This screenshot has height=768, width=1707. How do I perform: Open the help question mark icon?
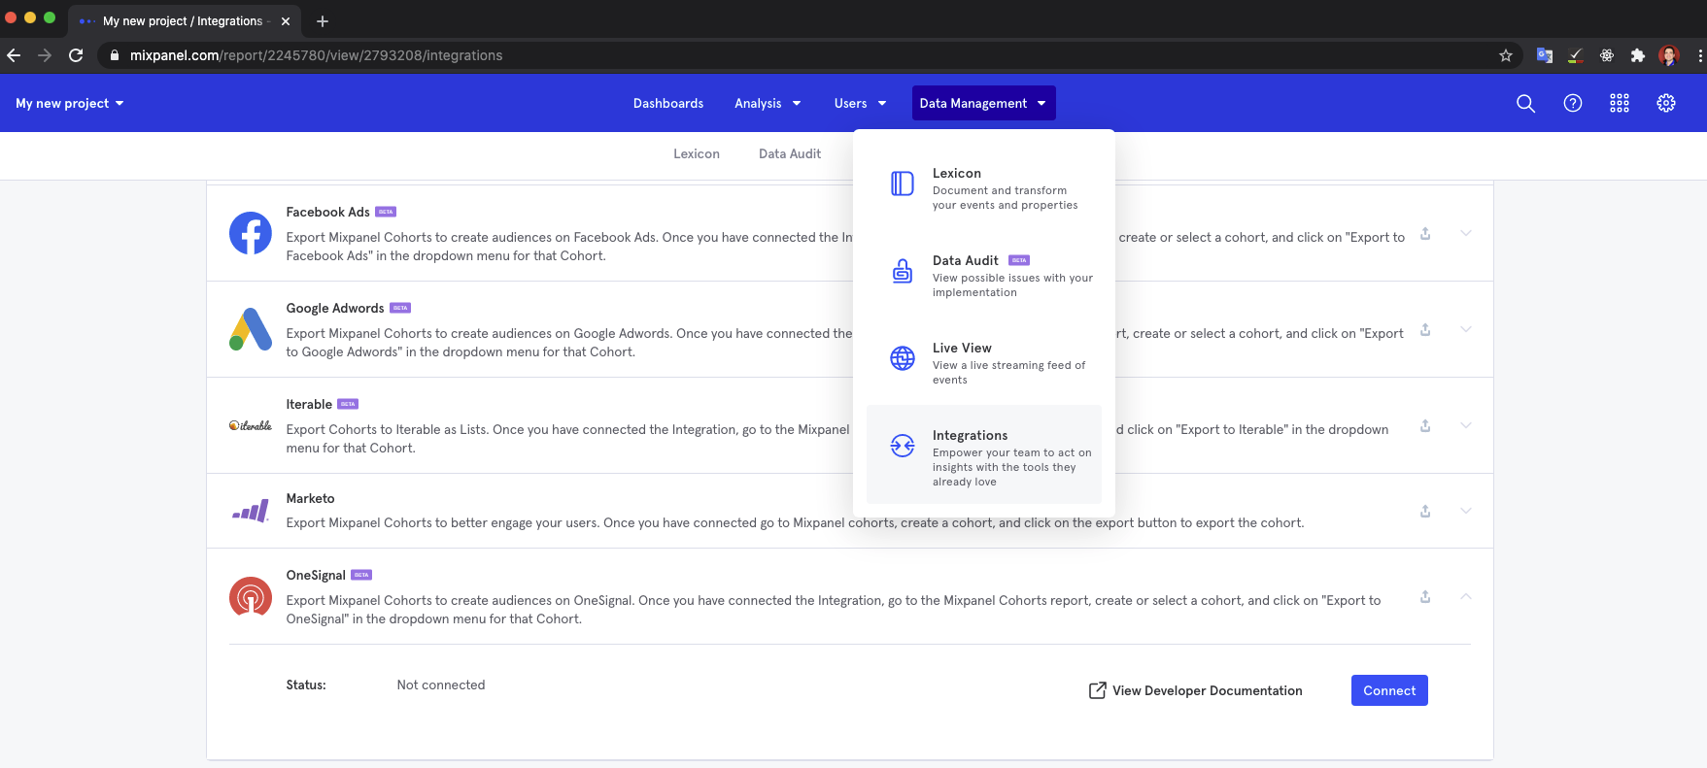coord(1572,103)
